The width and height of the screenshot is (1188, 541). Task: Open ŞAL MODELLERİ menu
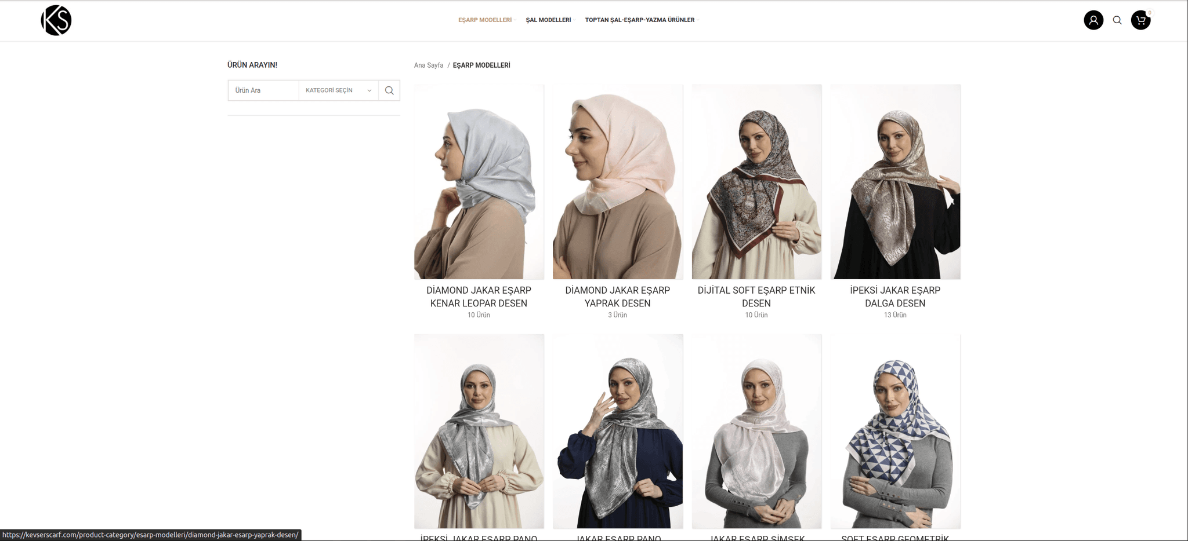pyautogui.click(x=548, y=20)
